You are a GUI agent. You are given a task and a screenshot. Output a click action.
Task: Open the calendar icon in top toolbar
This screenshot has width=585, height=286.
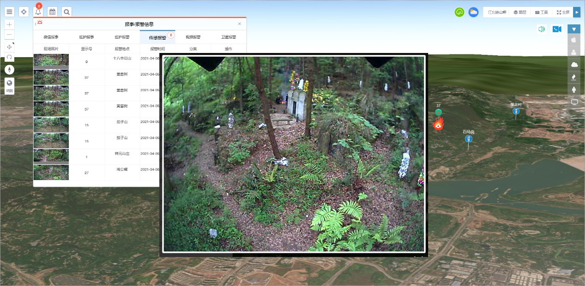[x=53, y=12]
